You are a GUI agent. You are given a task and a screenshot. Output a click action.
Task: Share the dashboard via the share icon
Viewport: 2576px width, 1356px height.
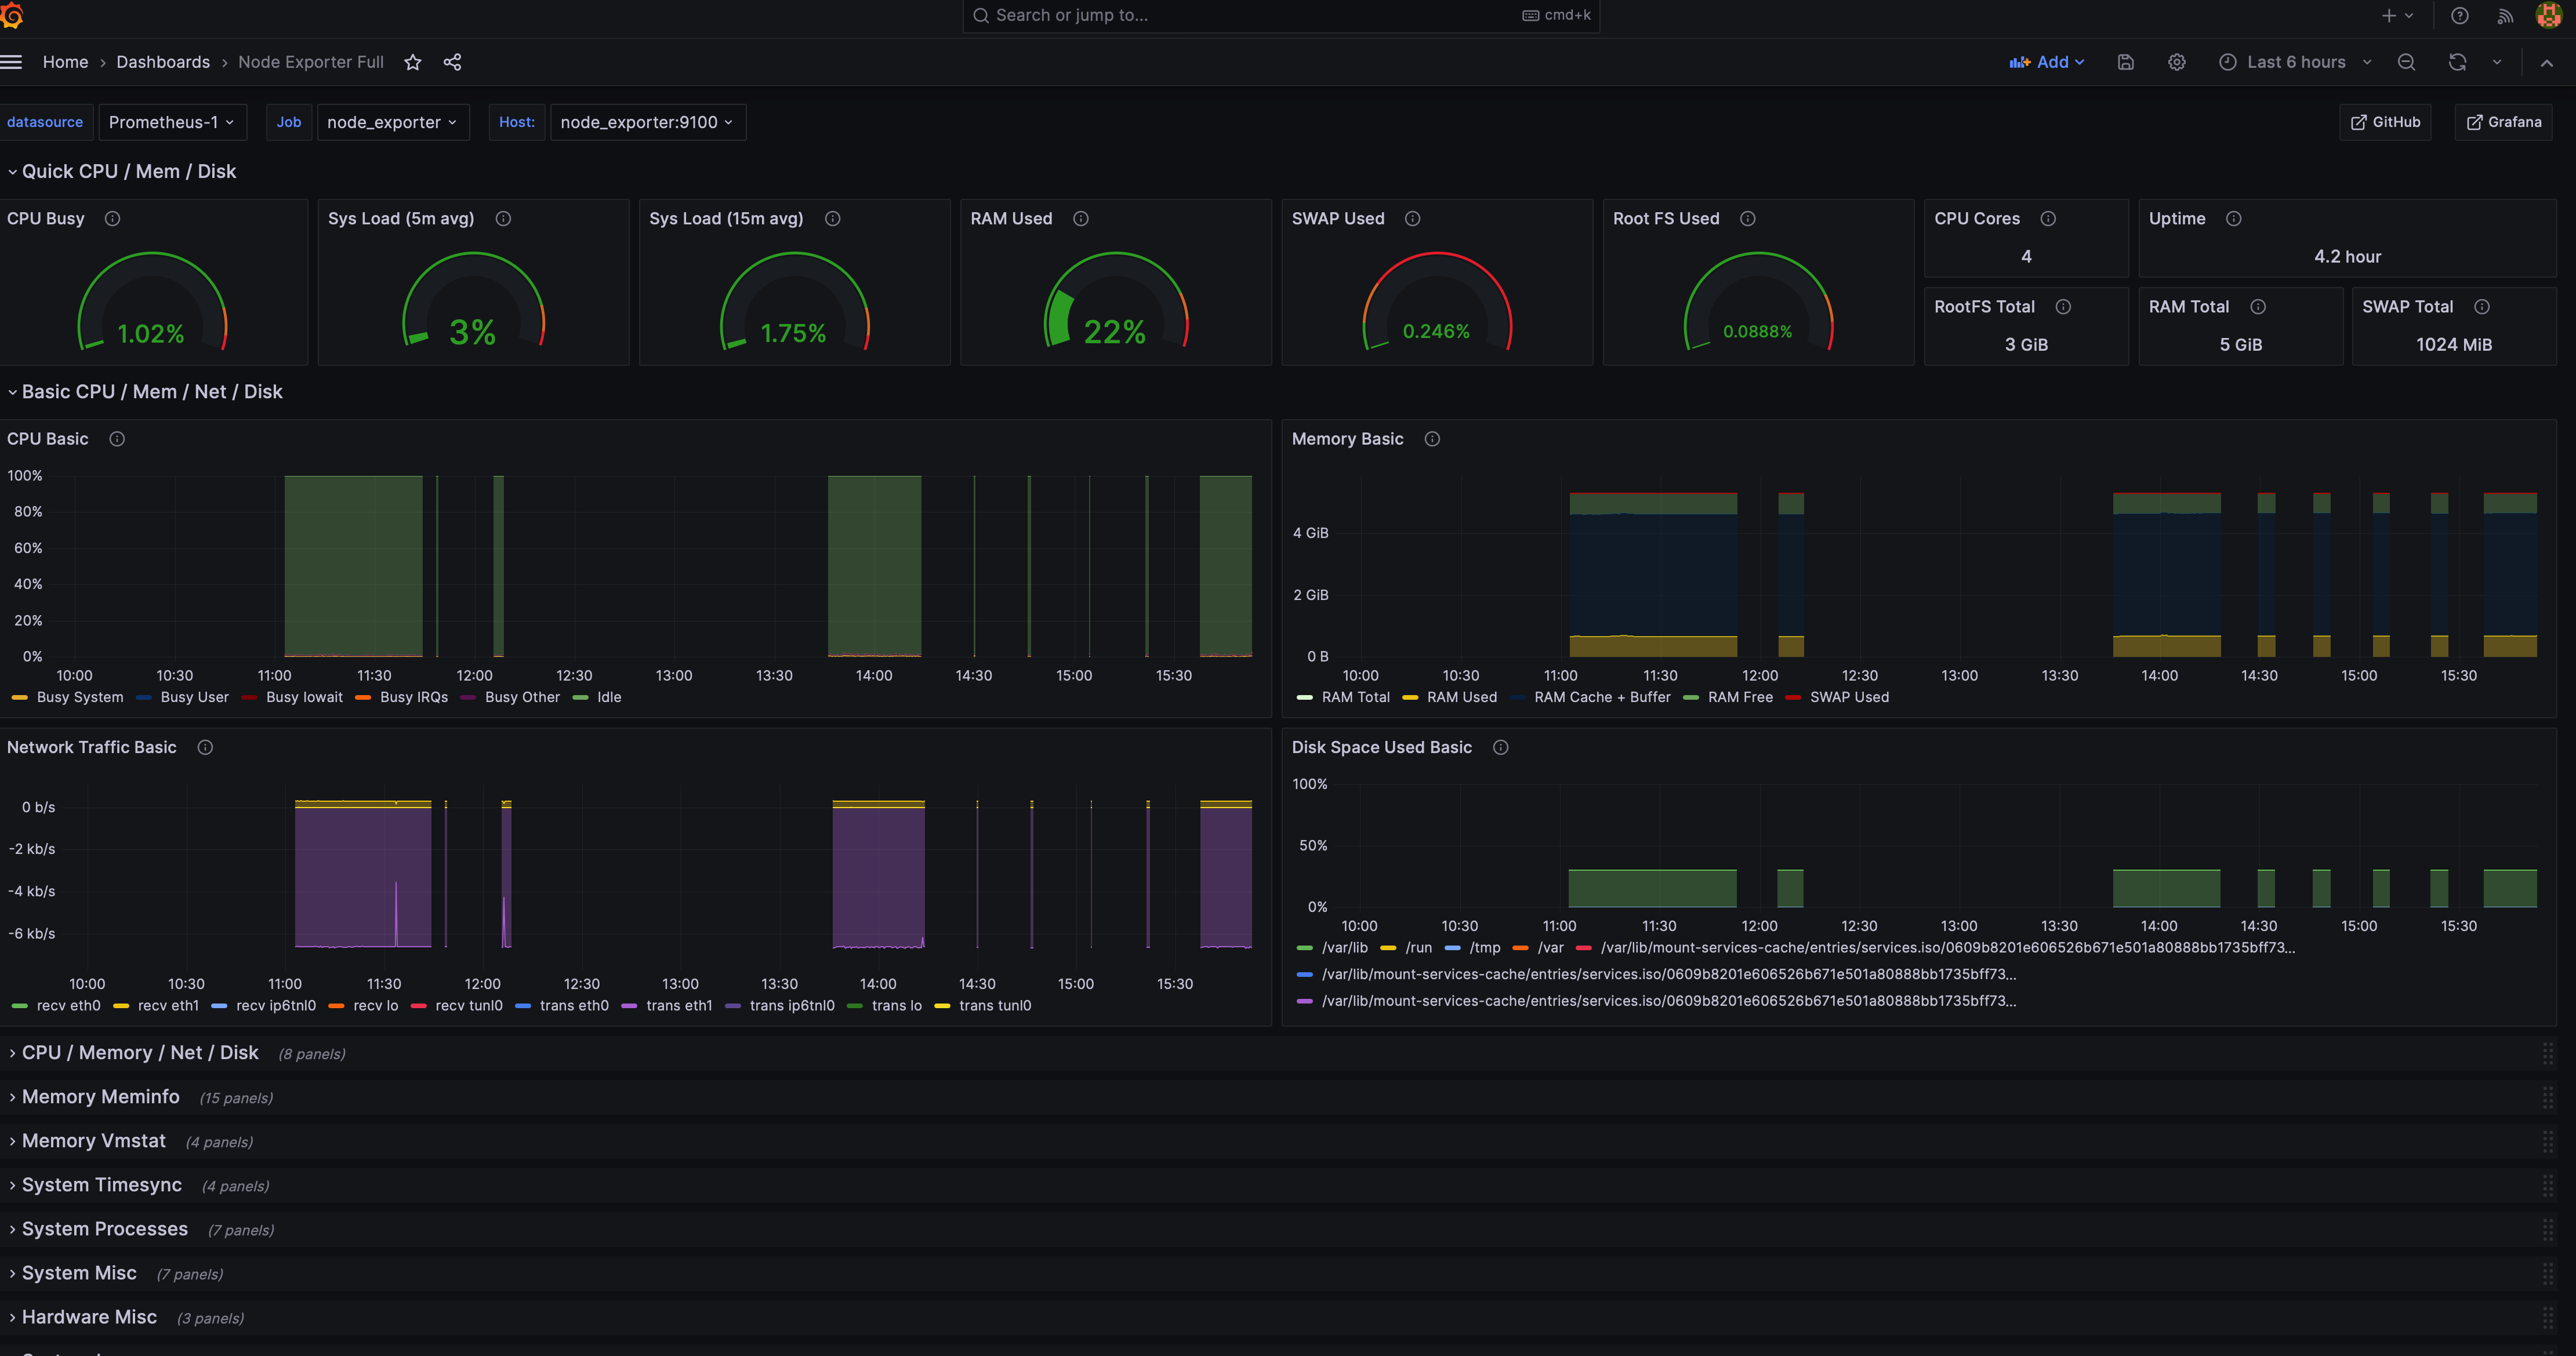coord(452,62)
